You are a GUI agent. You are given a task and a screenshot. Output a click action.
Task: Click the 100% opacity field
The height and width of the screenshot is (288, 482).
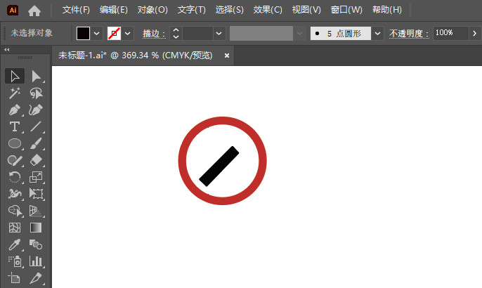450,32
